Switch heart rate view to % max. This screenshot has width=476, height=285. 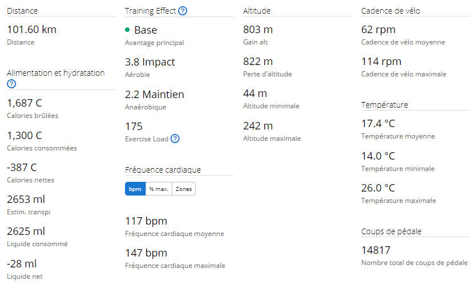pyautogui.click(x=159, y=189)
